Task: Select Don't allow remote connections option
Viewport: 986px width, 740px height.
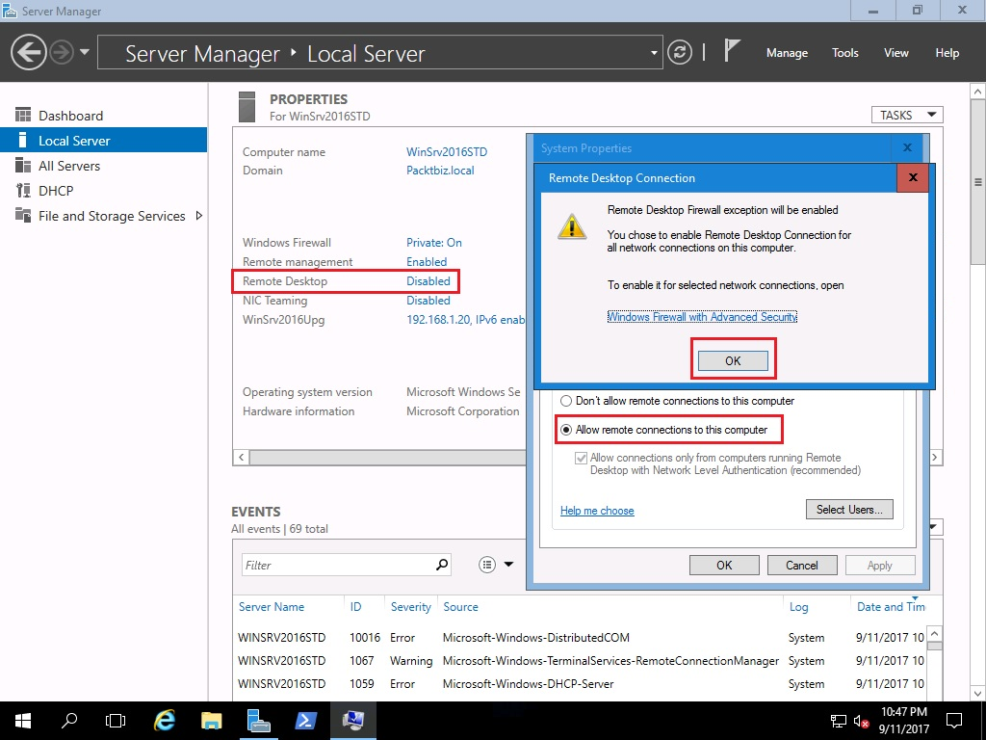Action: pyautogui.click(x=567, y=401)
